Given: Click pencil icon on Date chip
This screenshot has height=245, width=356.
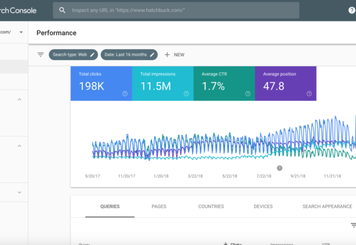Looking at the screenshot, I should 152,55.
